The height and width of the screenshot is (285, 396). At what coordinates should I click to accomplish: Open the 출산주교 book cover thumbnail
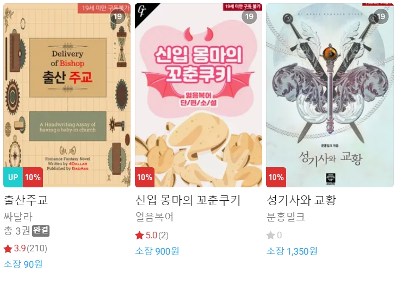pyautogui.click(x=67, y=95)
